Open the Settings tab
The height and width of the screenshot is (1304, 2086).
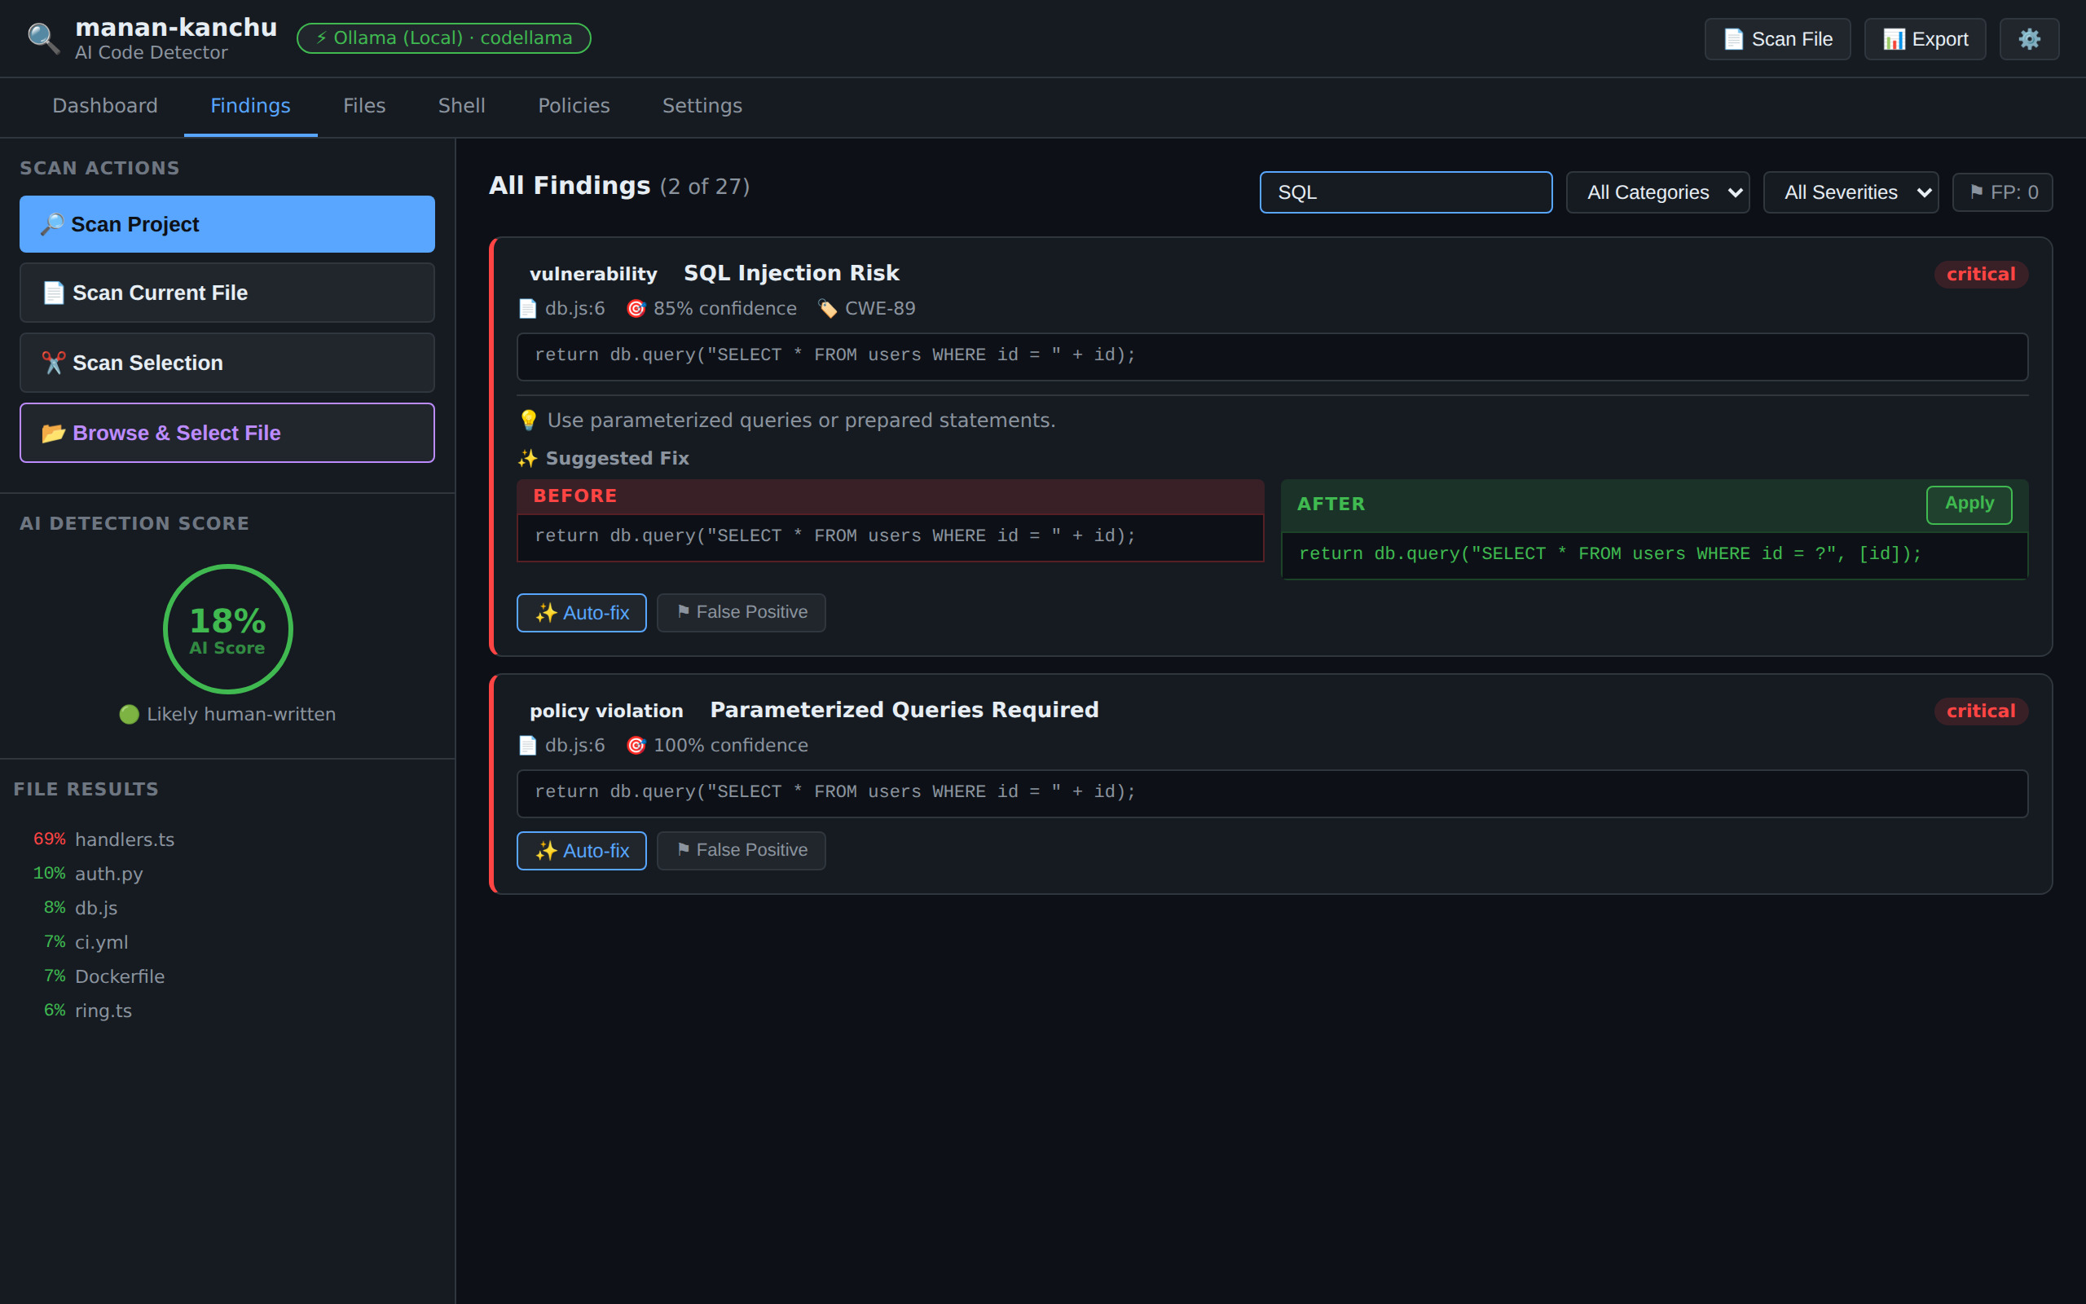point(702,106)
